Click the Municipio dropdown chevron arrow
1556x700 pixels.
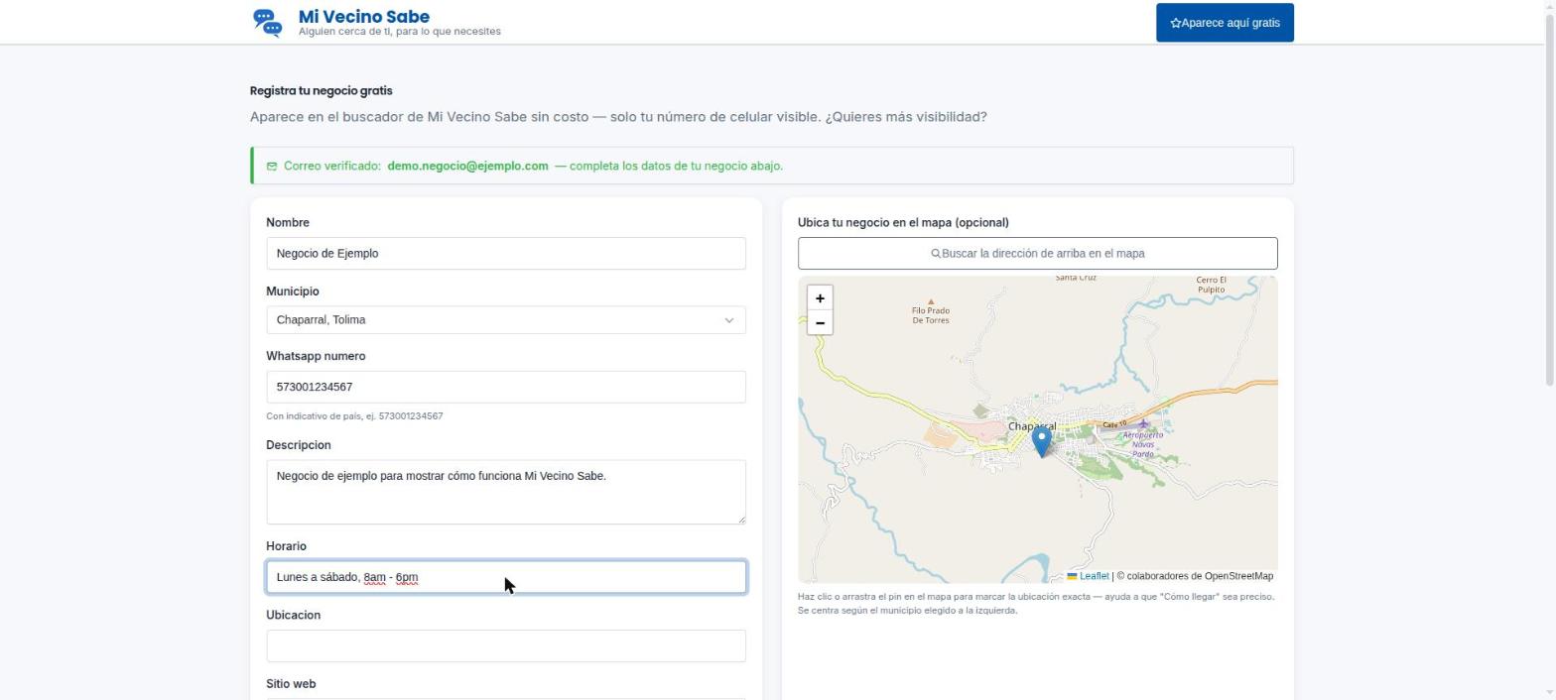pos(729,320)
